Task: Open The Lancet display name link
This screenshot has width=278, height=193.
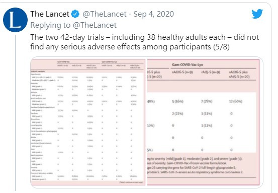Action: [x=50, y=14]
